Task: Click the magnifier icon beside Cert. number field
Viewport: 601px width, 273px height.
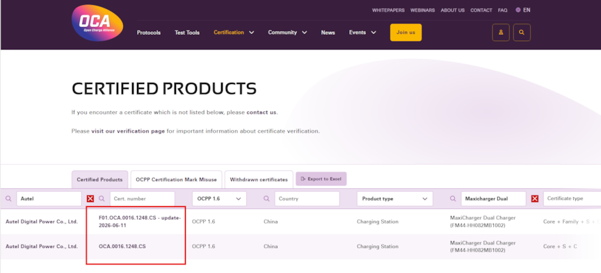Action: click(102, 199)
